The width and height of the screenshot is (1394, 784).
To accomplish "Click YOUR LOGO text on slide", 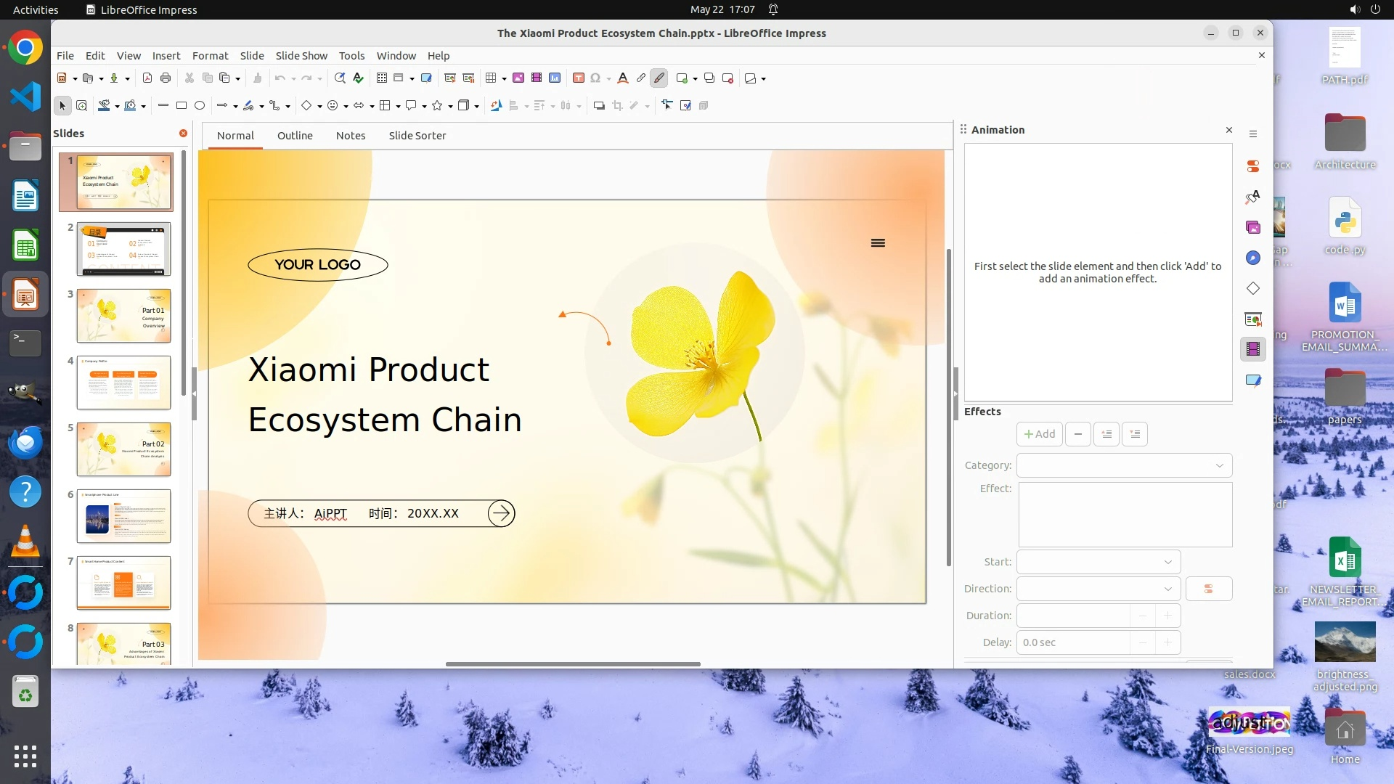I will (317, 265).
